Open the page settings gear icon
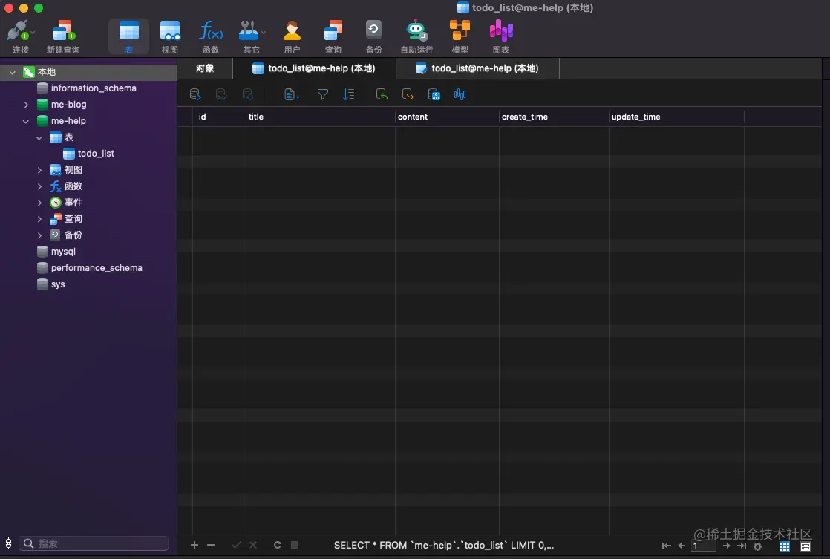 pyautogui.click(x=757, y=546)
